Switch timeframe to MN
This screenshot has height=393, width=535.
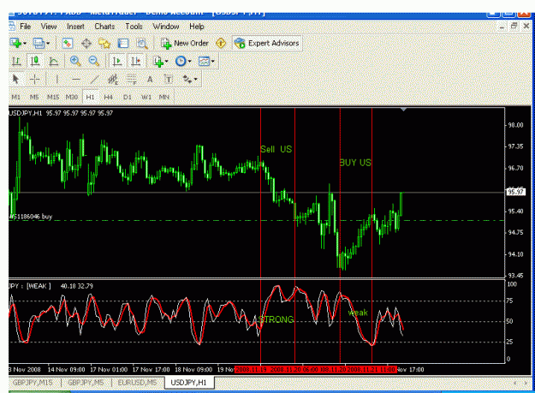pos(164,98)
